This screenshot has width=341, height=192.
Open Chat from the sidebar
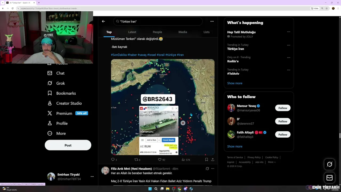coord(56,73)
